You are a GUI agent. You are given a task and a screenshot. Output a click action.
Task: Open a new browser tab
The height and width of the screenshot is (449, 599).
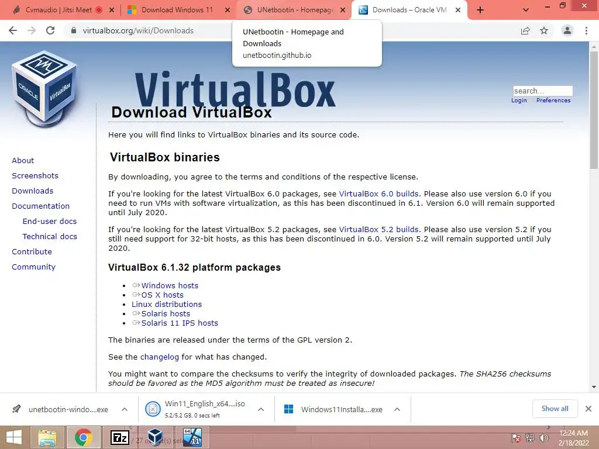point(480,10)
